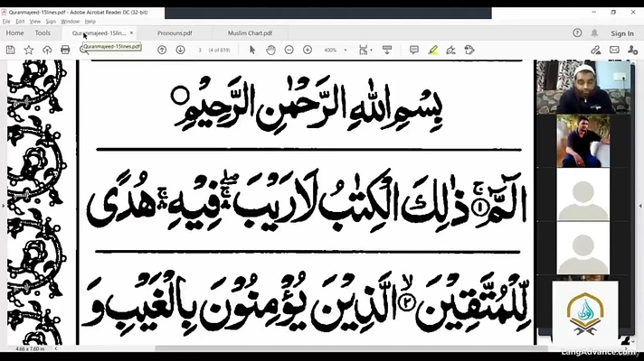Open the Edit menu
This screenshot has width=644, height=361.
(x=20, y=22)
